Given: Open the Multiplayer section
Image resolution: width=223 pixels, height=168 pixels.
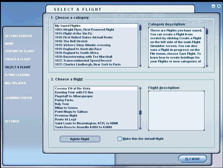Looking at the screenshot, I should [x=16, y=83].
